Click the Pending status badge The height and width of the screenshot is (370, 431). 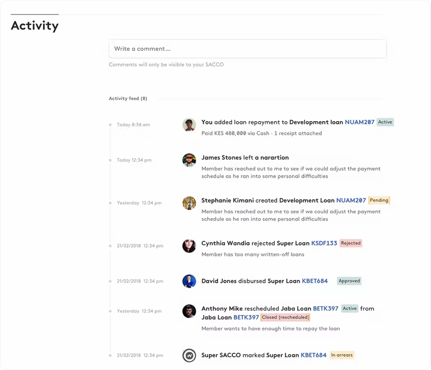click(x=379, y=200)
